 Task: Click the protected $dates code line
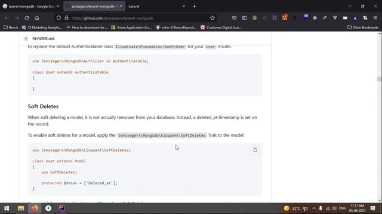pyautogui.click(x=79, y=183)
